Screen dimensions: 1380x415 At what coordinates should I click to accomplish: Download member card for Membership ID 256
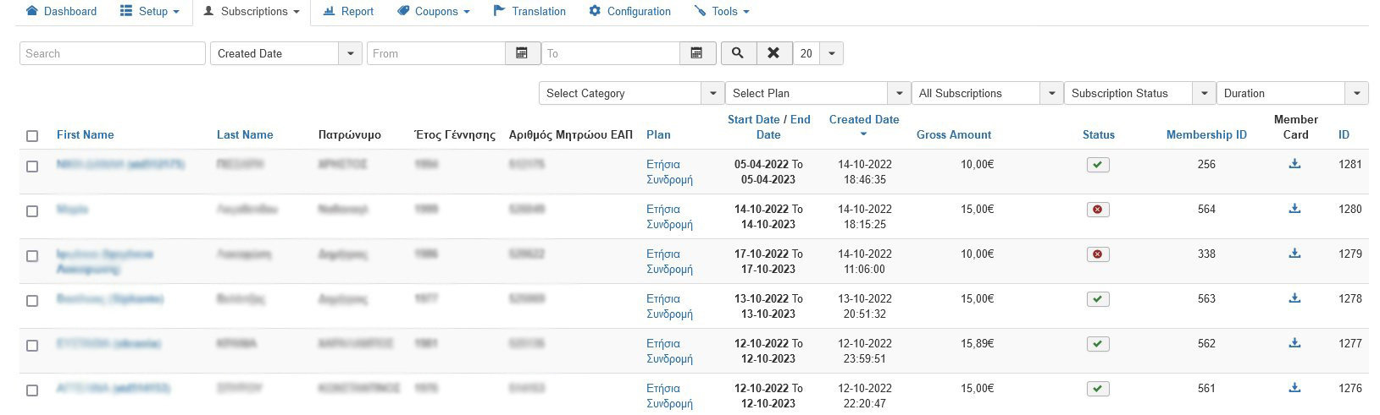1294,164
